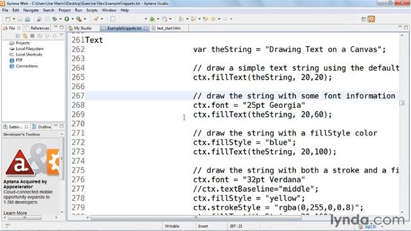Click the green puzzle plugin icon
Screen dimensions: 411x231
tap(152, 19)
